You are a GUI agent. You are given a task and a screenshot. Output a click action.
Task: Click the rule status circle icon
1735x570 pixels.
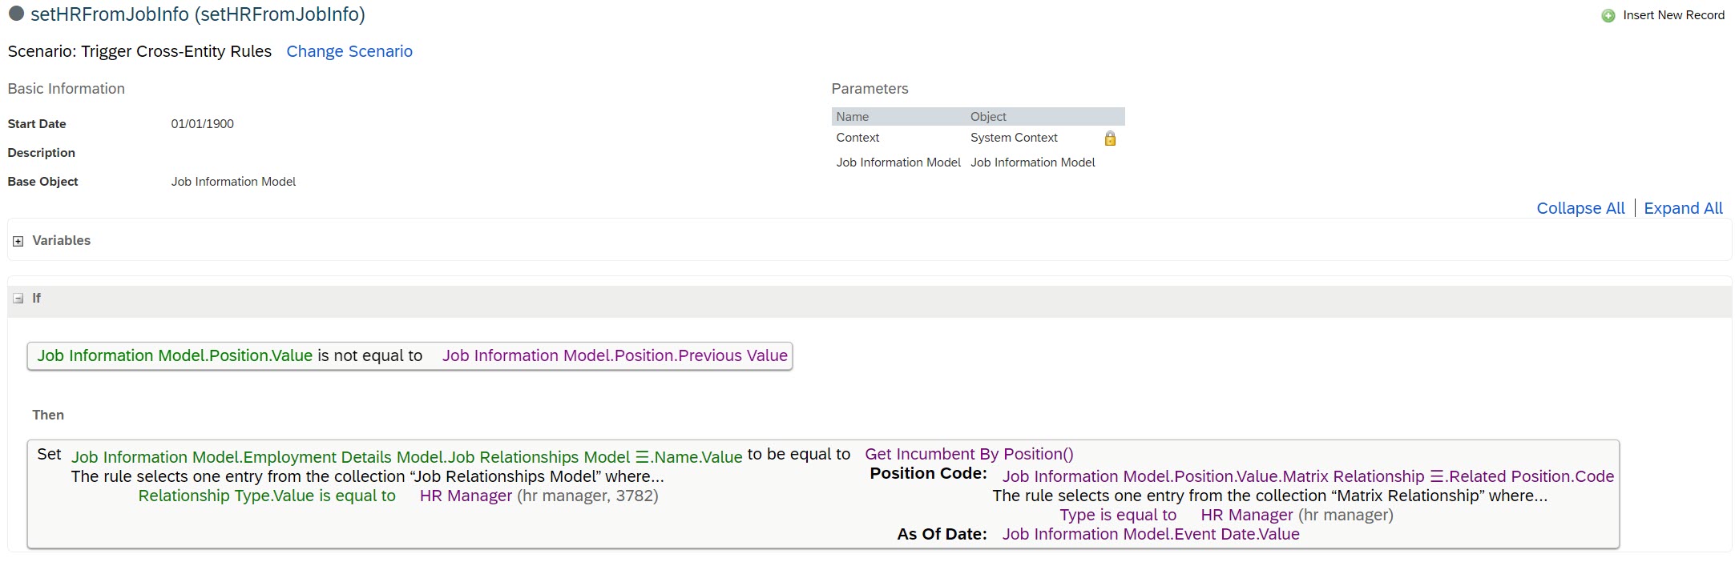(x=16, y=14)
